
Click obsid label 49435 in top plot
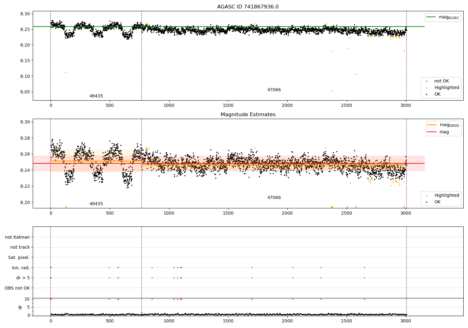coord(96,96)
